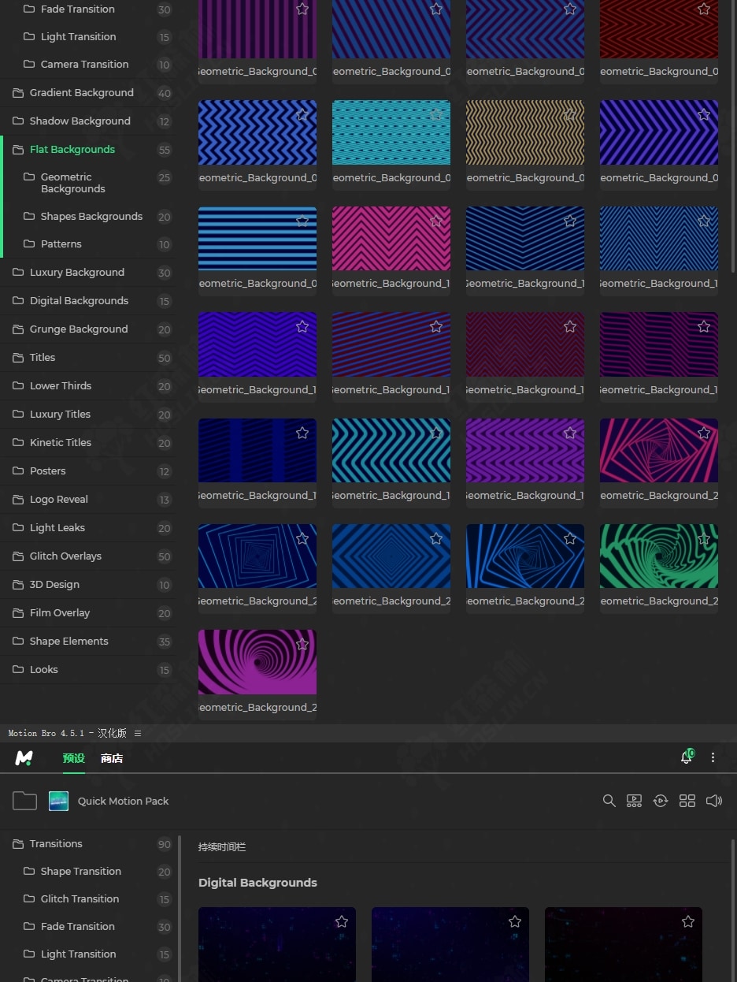Click the video preview screen icon

click(x=634, y=801)
